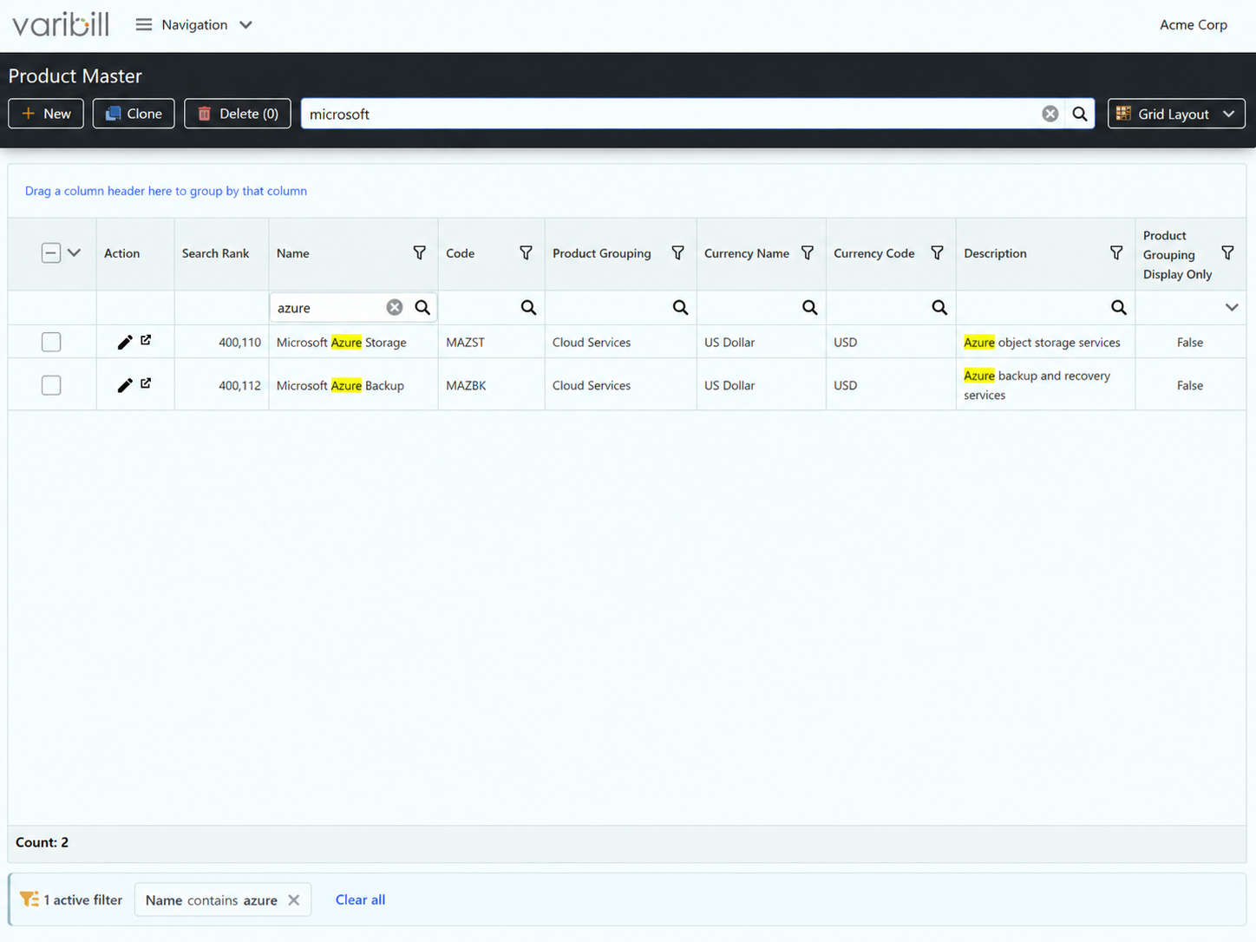
Task: Run the main search magnifier
Action: 1080,114
